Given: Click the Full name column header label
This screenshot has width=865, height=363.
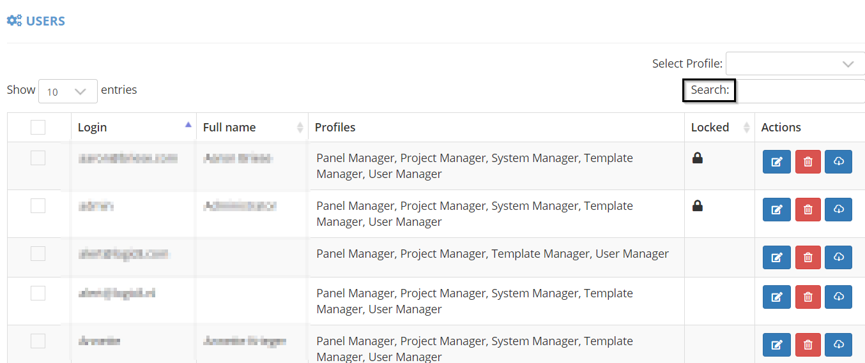Looking at the screenshot, I should [x=229, y=128].
